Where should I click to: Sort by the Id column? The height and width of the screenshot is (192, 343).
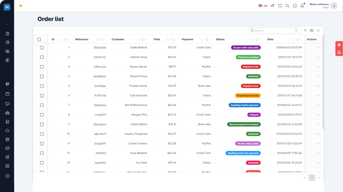click(61, 40)
